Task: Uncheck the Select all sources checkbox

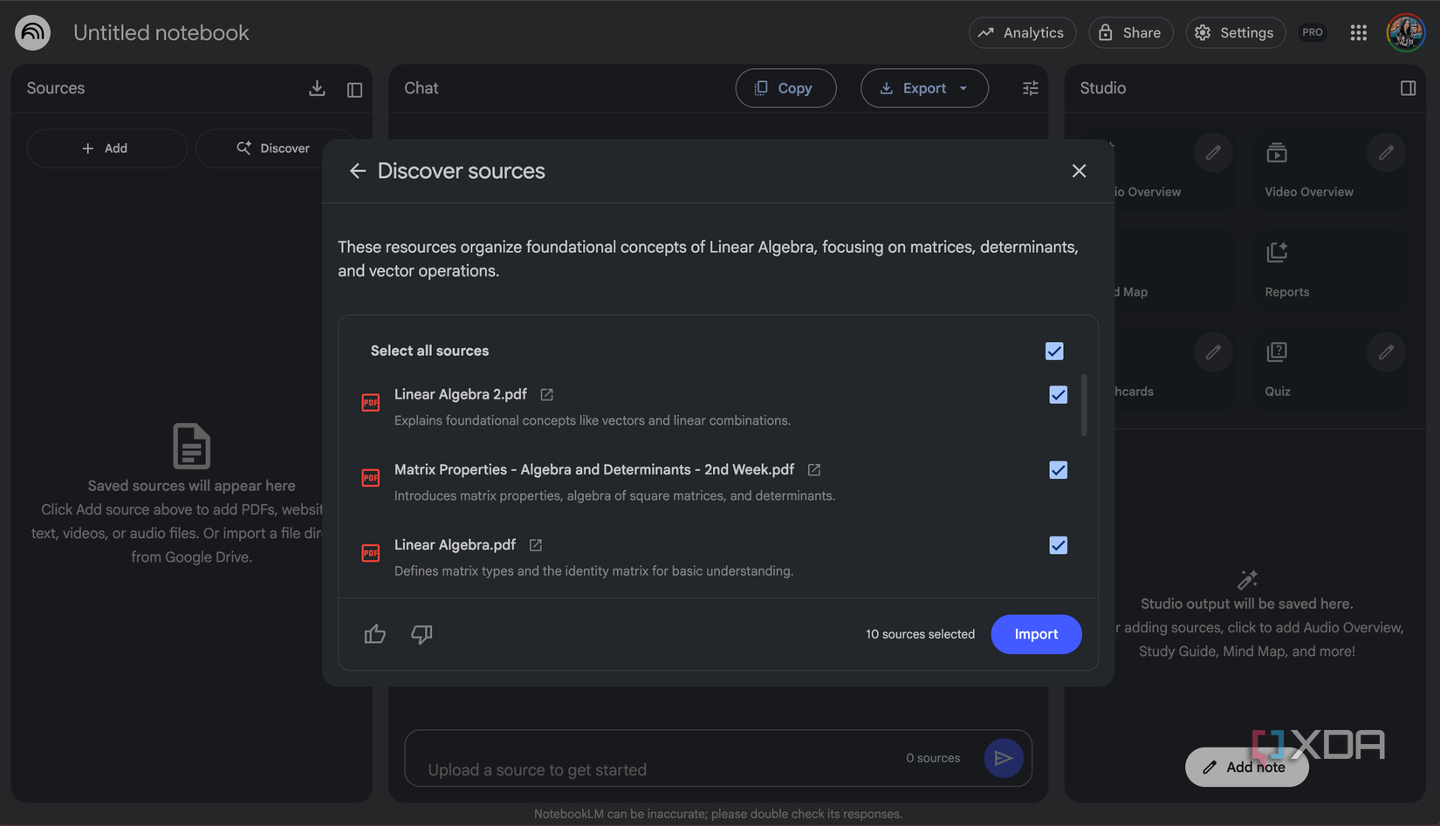Action: coord(1053,351)
